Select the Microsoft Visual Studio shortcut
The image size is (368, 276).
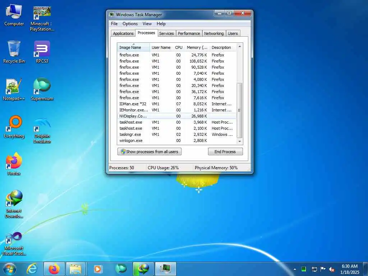[14, 244]
